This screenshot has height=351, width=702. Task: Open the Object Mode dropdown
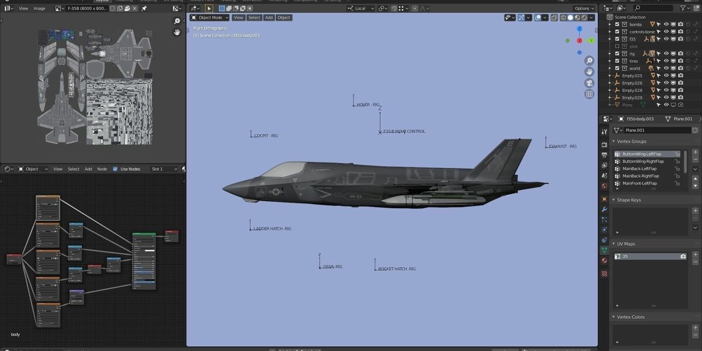[x=210, y=18]
